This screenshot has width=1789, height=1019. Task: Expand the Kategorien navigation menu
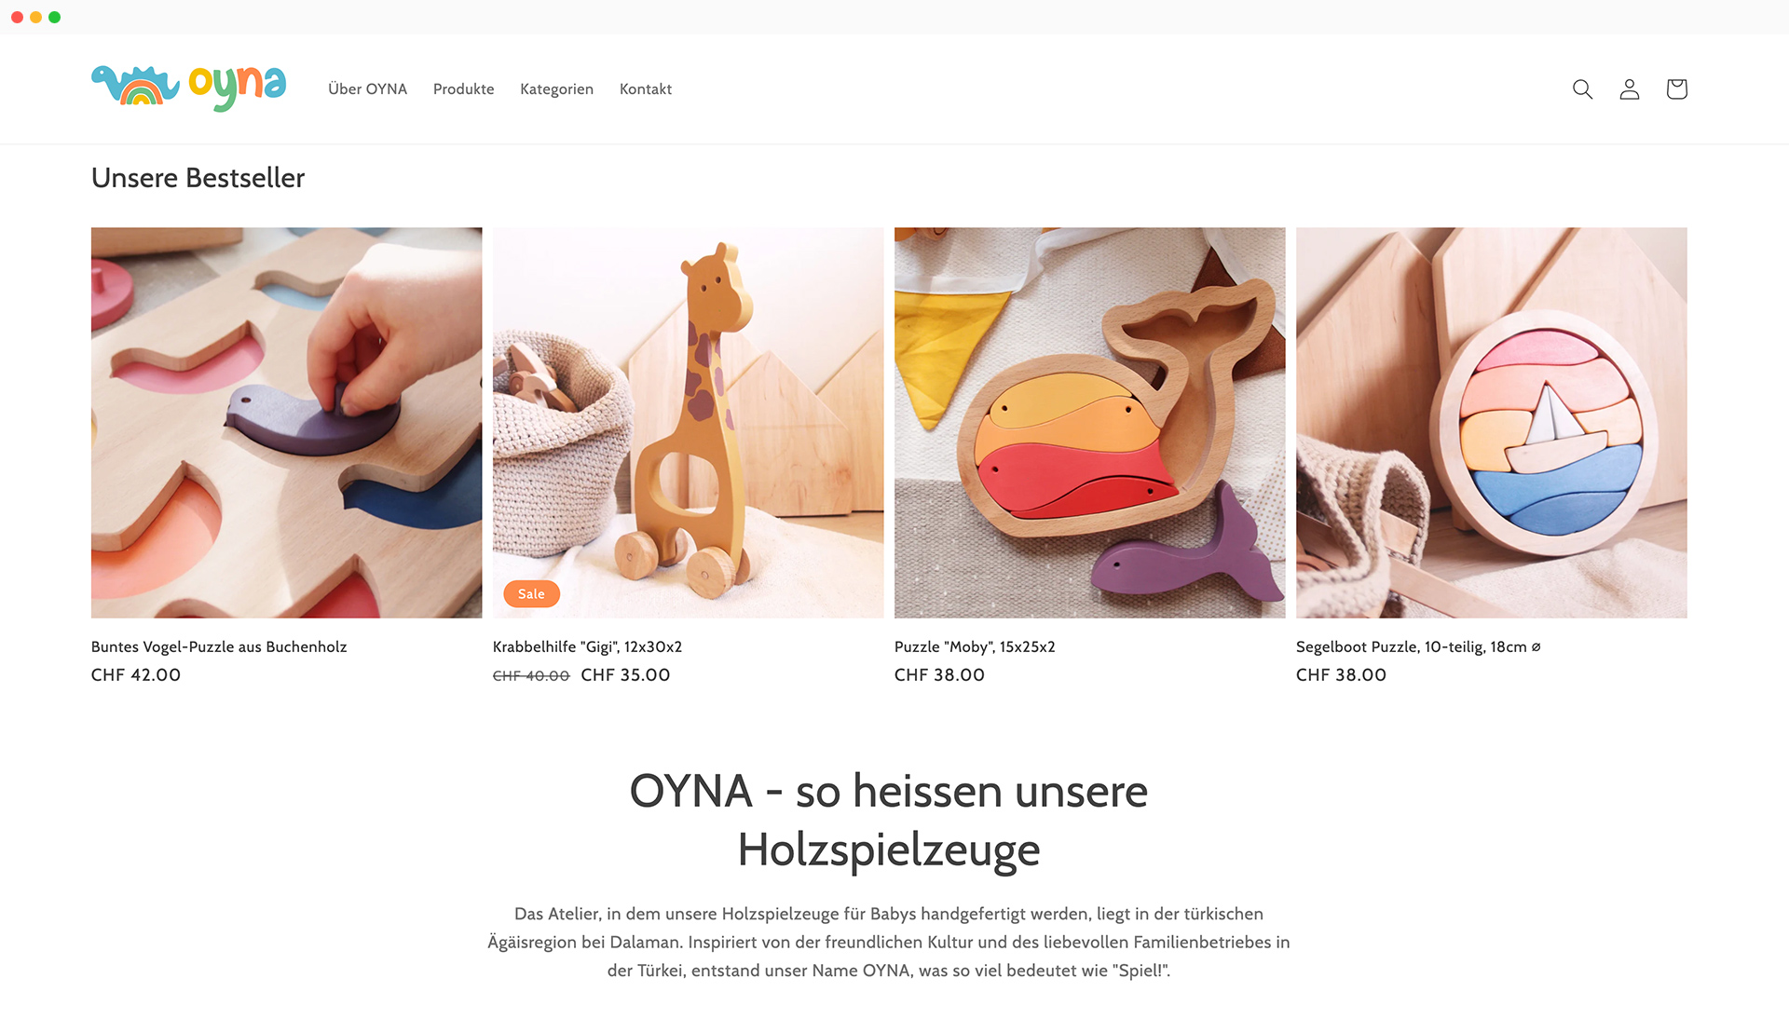coord(556,88)
